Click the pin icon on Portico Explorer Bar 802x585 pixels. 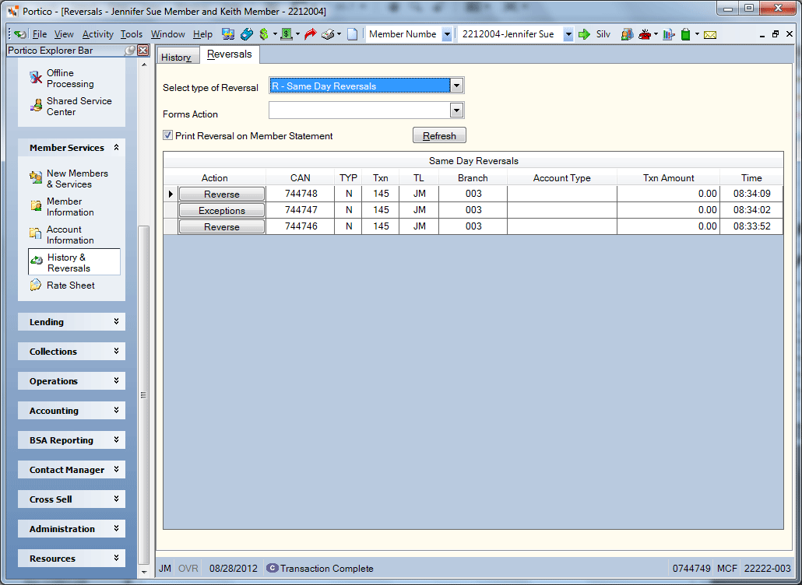pos(131,50)
